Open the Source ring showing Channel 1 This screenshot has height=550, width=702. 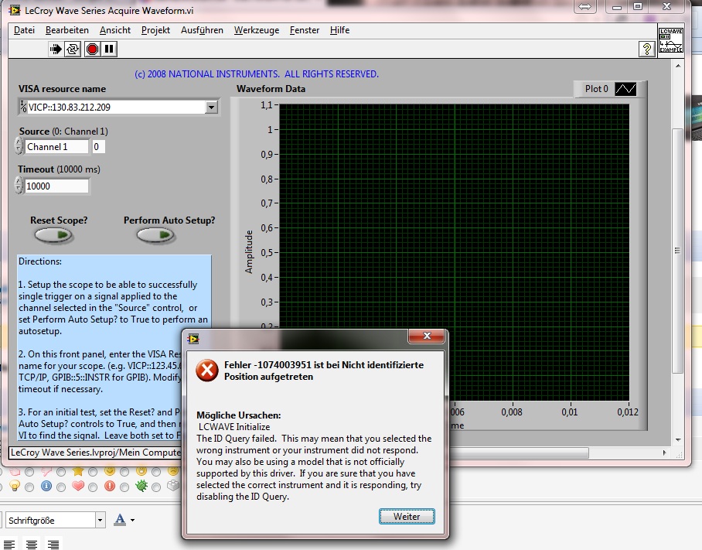click(x=56, y=147)
